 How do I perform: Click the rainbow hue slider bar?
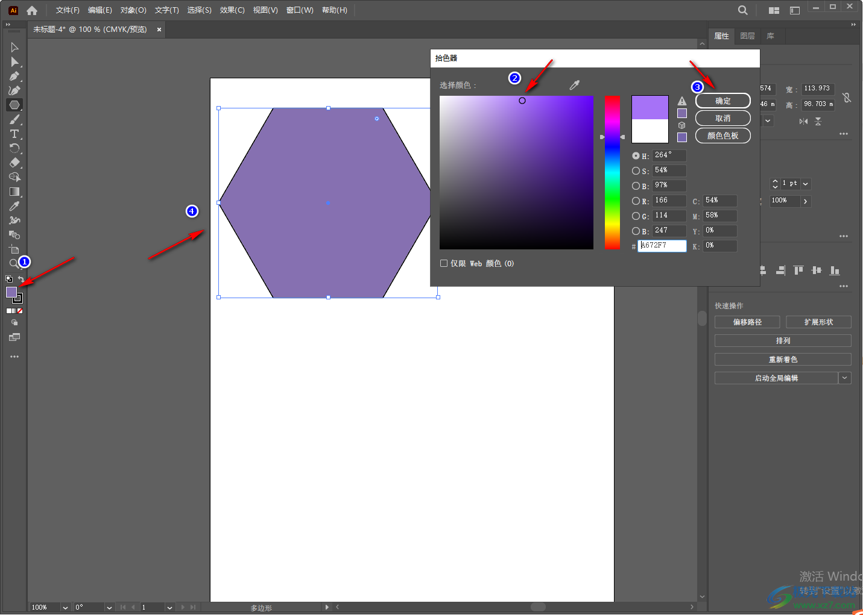pos(612,172)
